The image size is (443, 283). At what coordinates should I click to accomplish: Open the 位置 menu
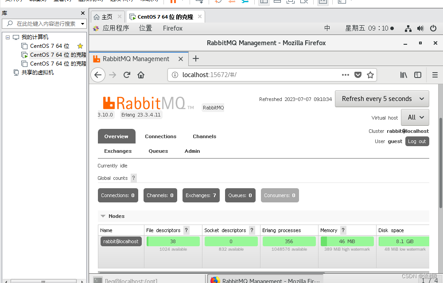pos(145,28)
